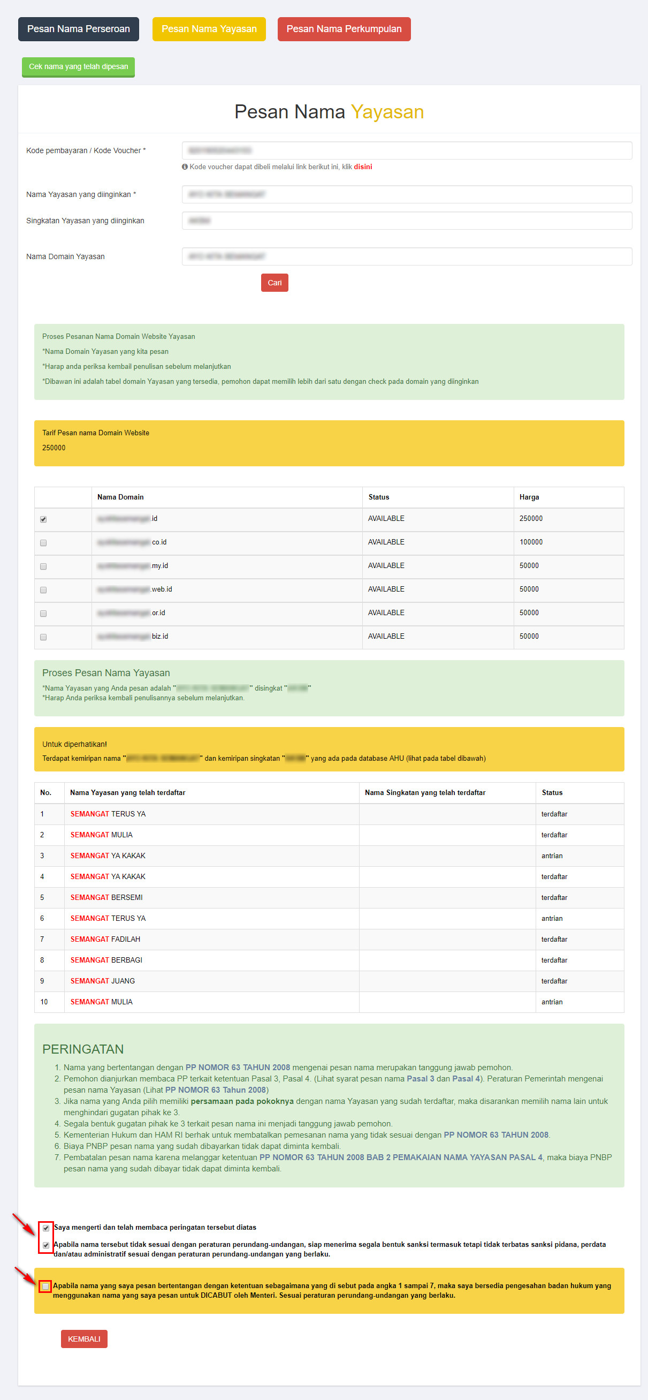Check the co.id domain checkbox
Image resolution: width=648 pixels, height=1400 pixels.
coord(43,542)
